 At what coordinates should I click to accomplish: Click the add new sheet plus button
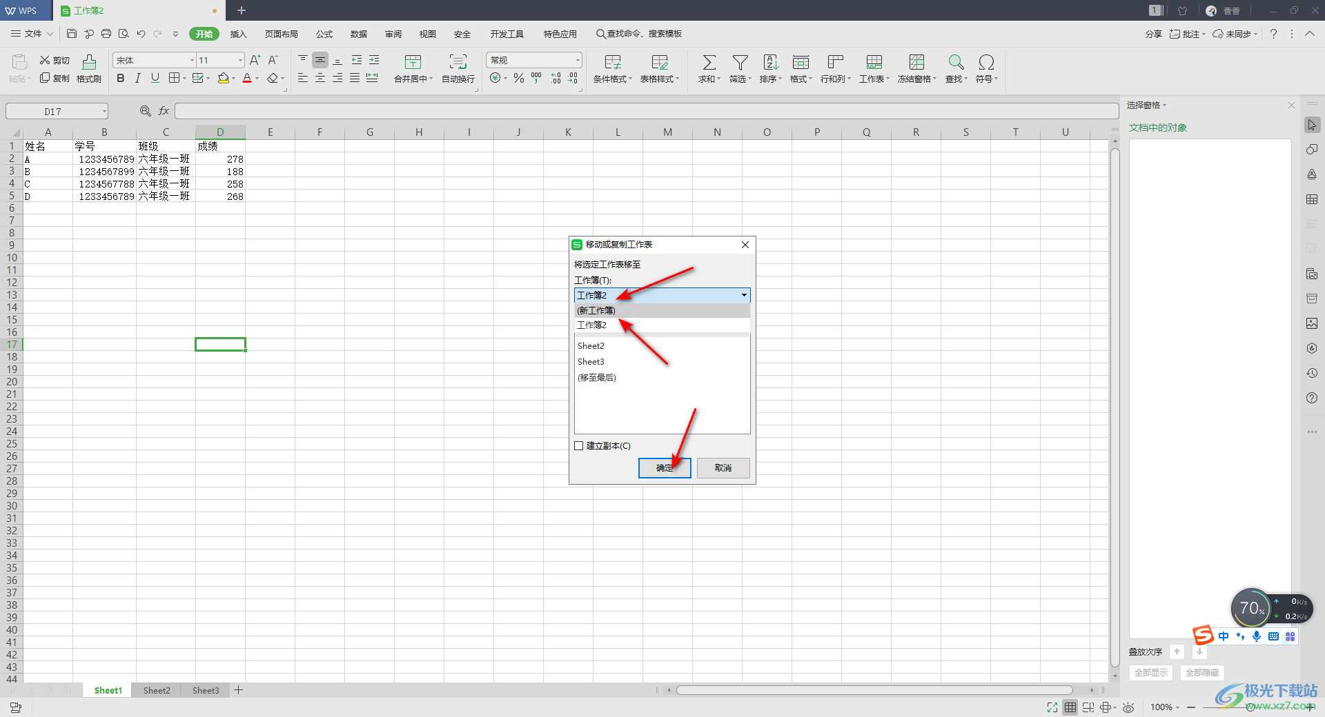tap(238, 690)
